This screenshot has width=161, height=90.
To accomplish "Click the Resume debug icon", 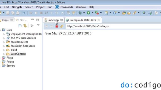I will [31, 13].
